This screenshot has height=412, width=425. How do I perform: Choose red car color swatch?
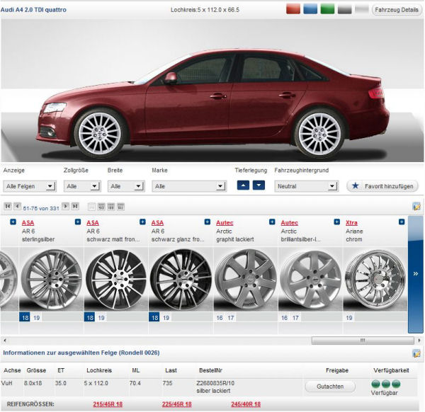pyautogui.click(x=293, y=9)
